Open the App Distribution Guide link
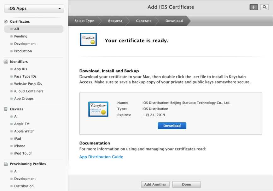The image size is (273, 191). (x=101, y=157)
